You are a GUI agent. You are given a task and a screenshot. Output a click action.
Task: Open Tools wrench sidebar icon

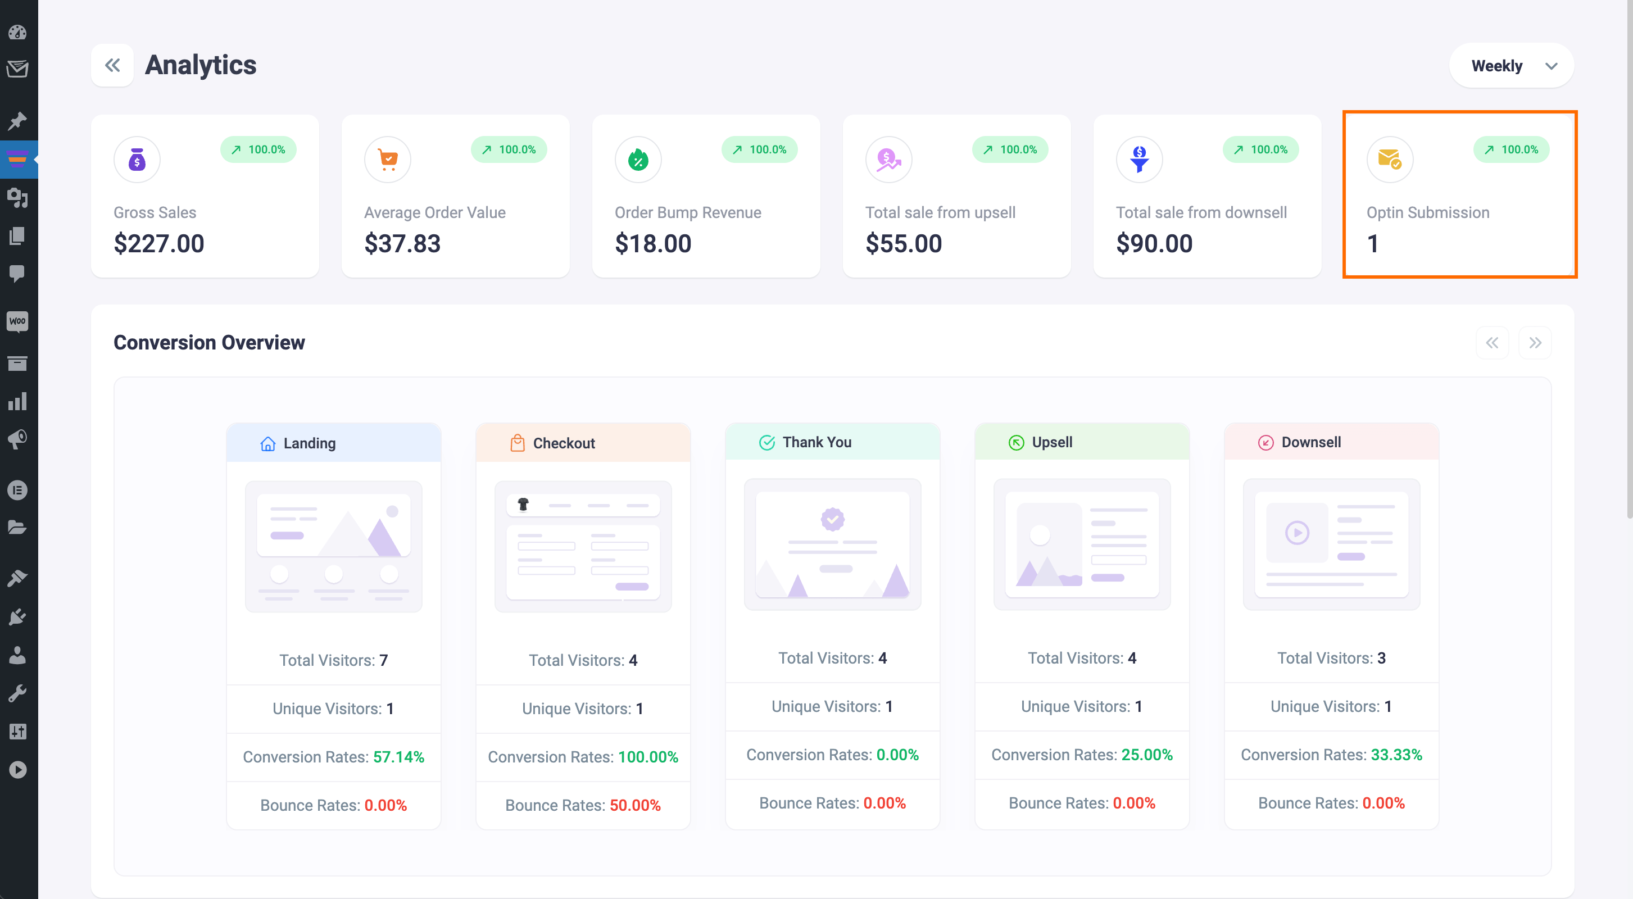[18, 693]
